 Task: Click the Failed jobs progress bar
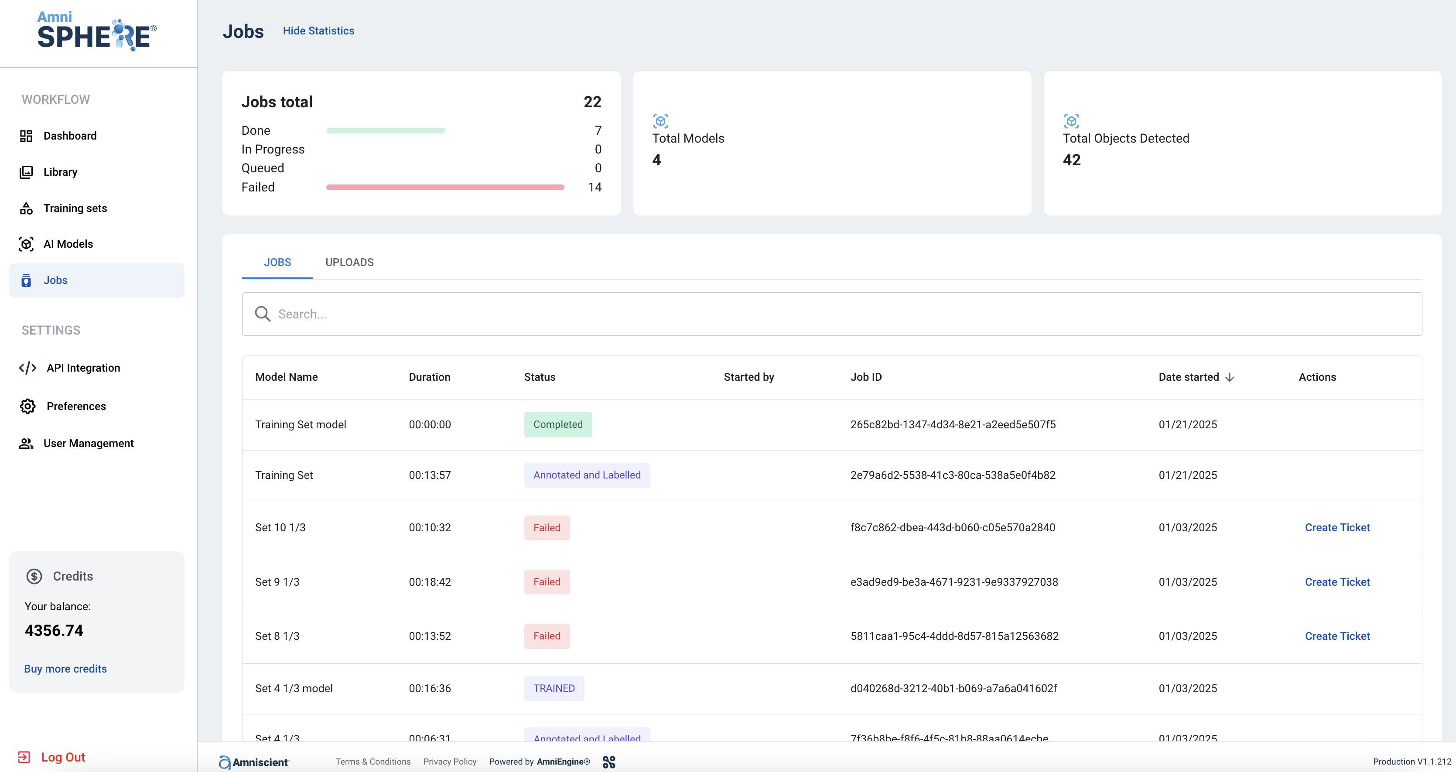445,187
